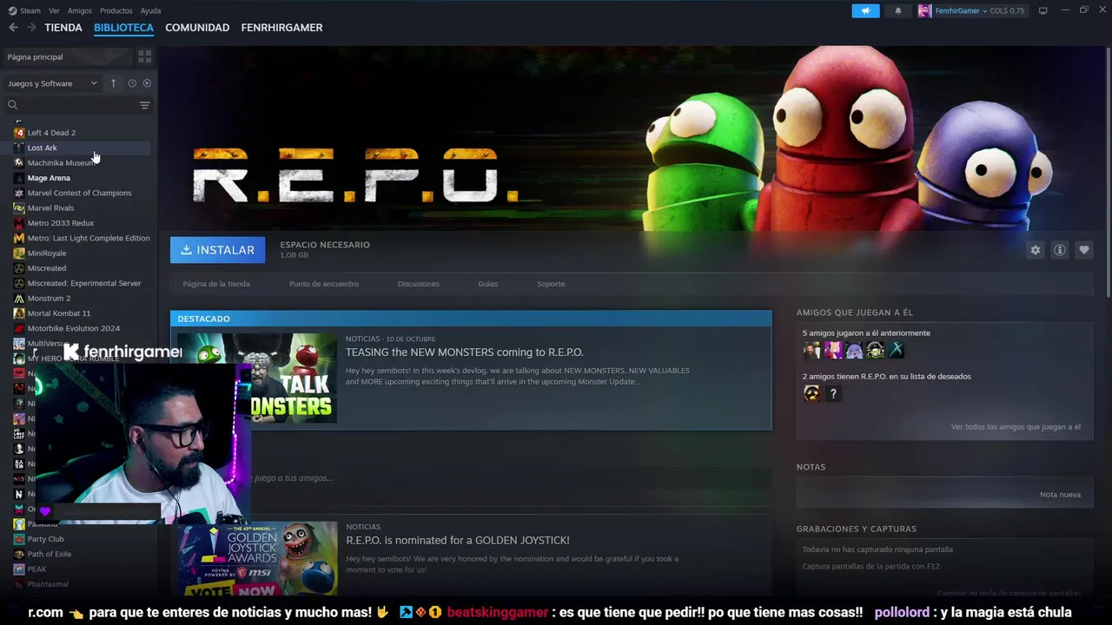1112x625 pixels.
Task: Go forward with the right arrow
Action: point(31,28)
